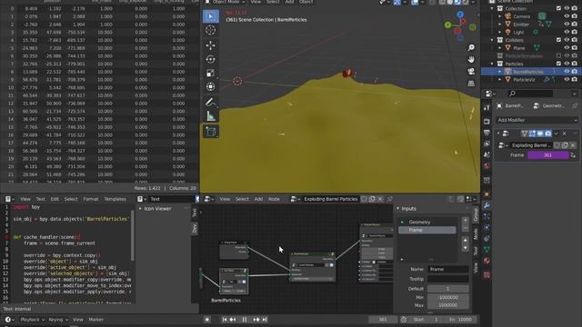Open the Add Modifier dropdown

pyautogui.click(x=537, y=120)
